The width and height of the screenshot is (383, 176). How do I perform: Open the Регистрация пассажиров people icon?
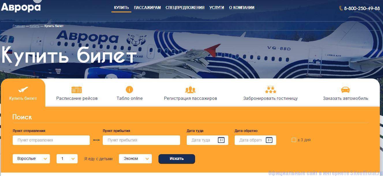coord(190,90)
